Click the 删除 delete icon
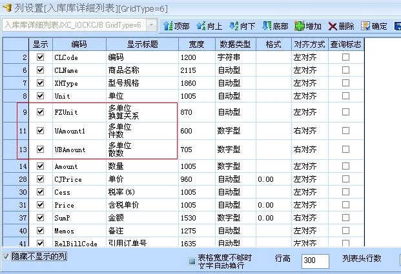 pos(333,26)
